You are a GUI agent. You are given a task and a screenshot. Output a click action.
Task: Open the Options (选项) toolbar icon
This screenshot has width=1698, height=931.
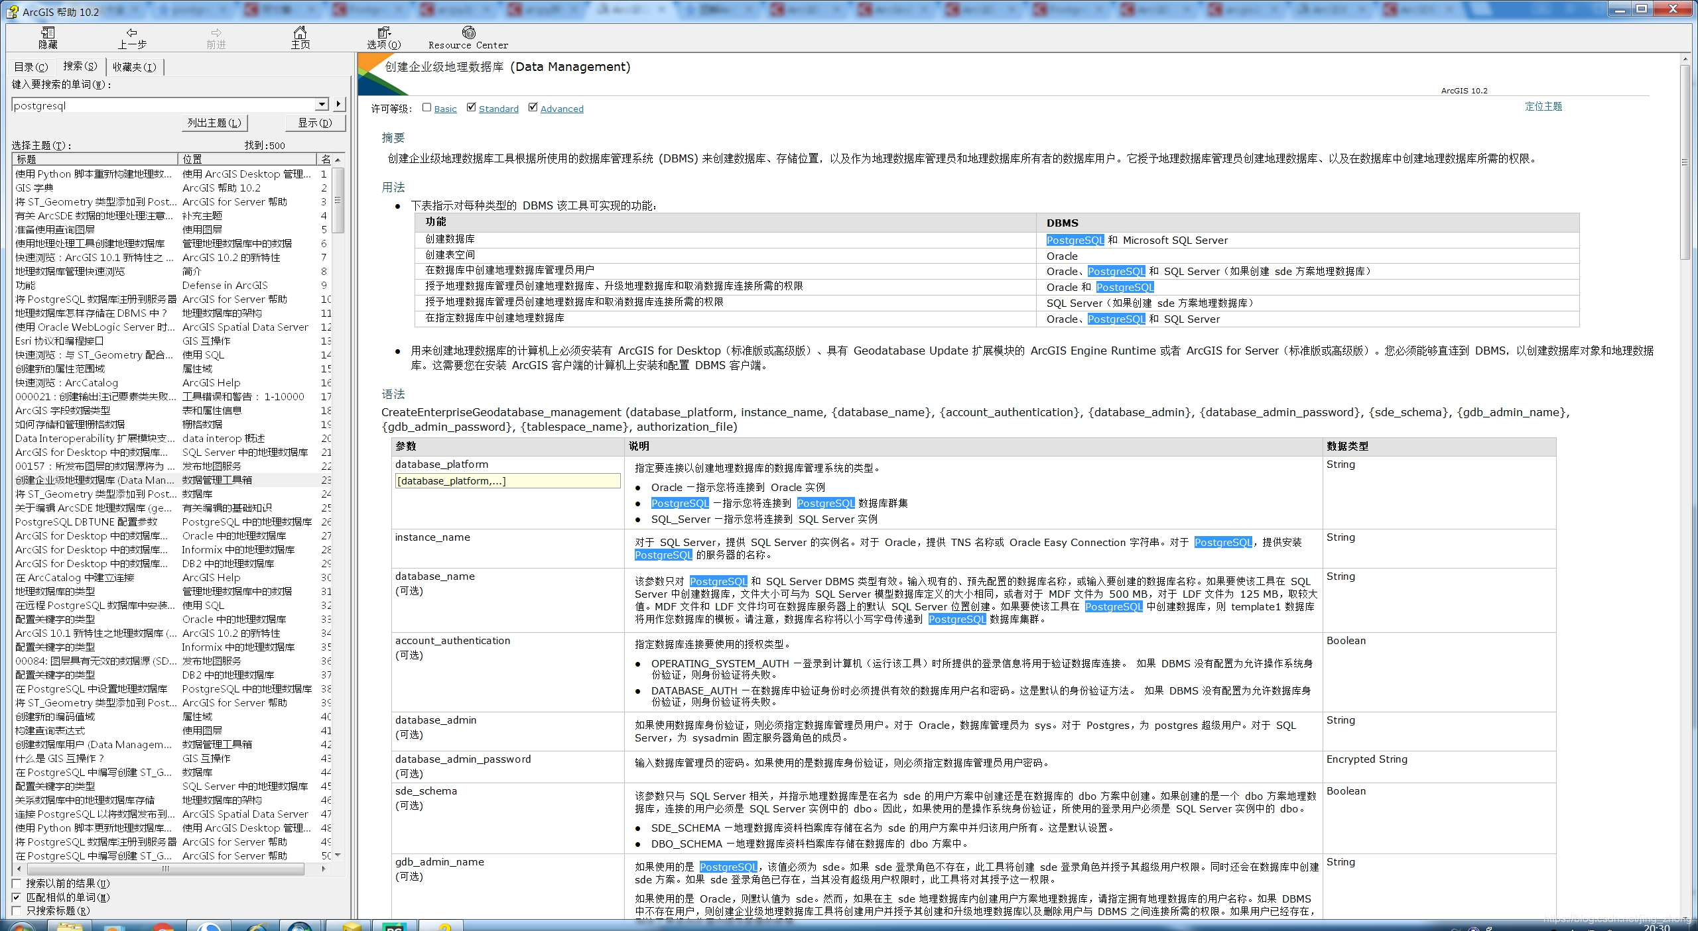pyautogui.click(x=384, y=38)
